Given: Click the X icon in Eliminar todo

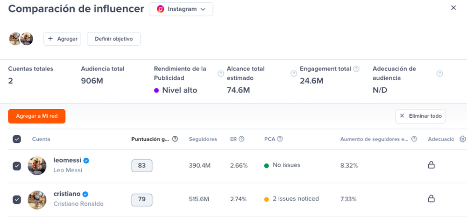Looking at the screenshot, I should 402,116.
